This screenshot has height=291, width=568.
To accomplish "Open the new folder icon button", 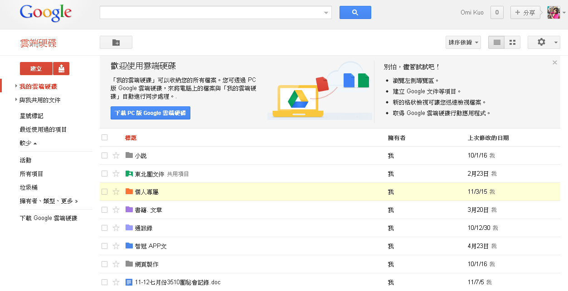I will (116, 43).
